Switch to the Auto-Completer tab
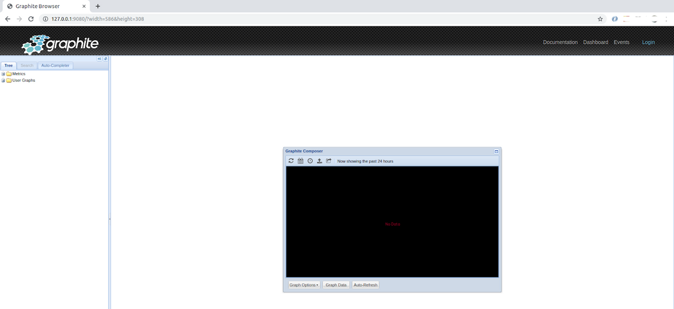 [56, 66]
